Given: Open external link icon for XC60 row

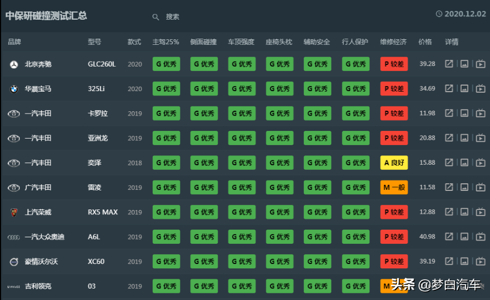Looking at the screenshot, I should point(449,261).
